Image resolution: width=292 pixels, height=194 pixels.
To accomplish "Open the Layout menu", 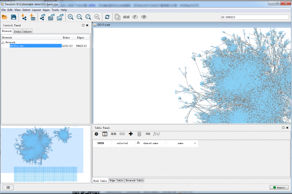I will pos(36,10).
